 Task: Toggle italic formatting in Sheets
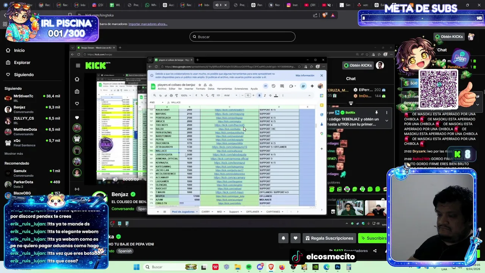click(x=265, y=96)
